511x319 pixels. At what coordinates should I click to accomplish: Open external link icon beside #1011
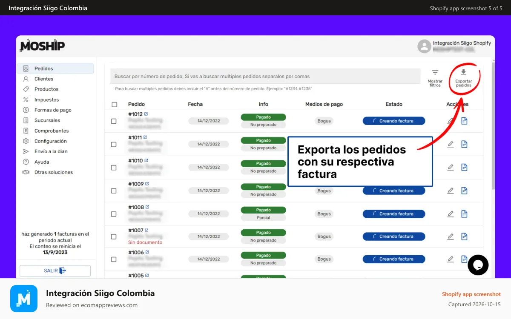[x=145, y=137]
